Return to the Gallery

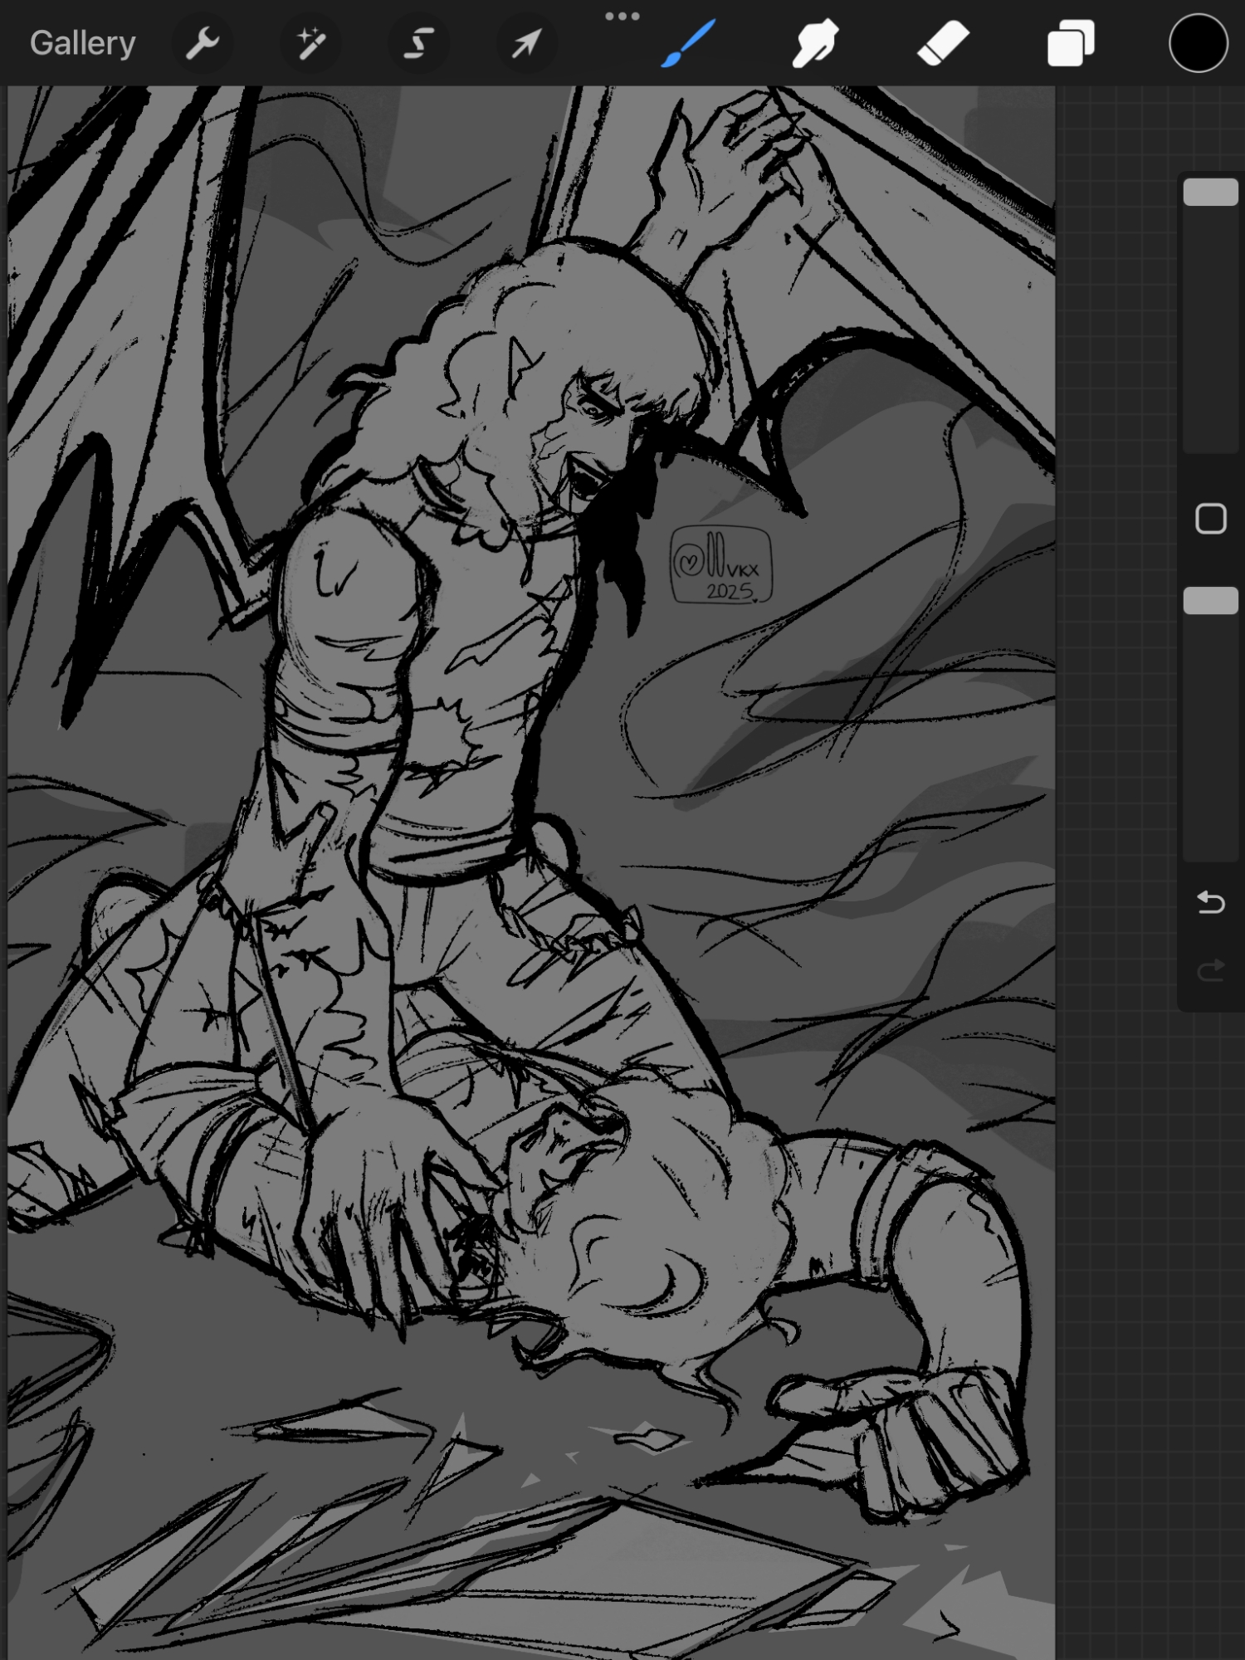[x=82, y=44]
